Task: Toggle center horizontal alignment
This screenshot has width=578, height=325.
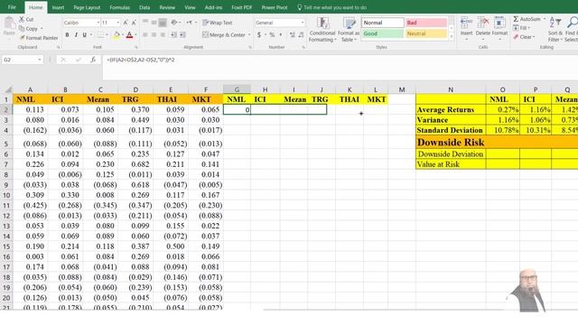Action: [x=154, y=34]
